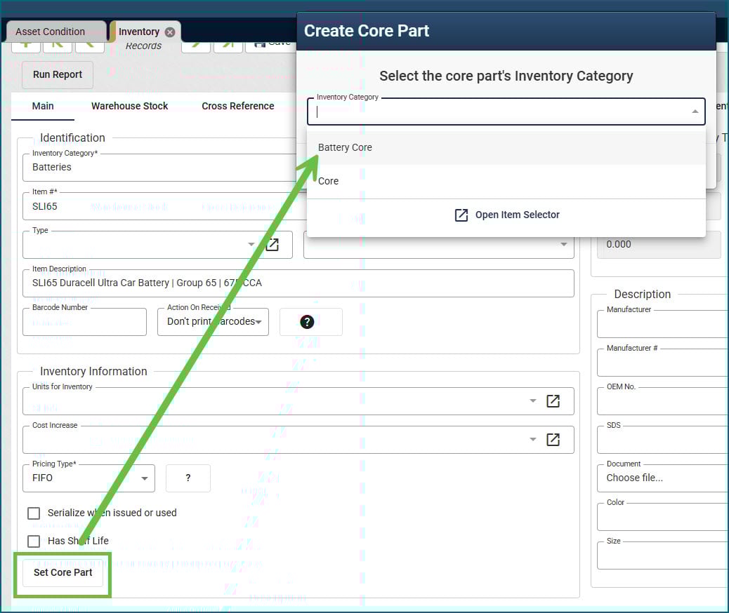Viewport: 729px width, 613px height.
Task: Click the black help question mark icon
Action: pyautogui.click(x=307, y=322)
